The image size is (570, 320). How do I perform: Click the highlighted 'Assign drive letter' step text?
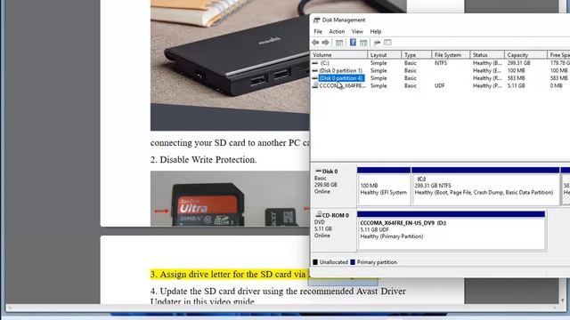[230, 275]
